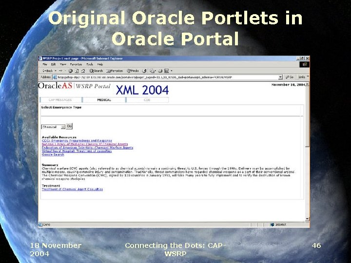
Task: Click the Forward arrow in toolbar
Action: coord(60,71)
